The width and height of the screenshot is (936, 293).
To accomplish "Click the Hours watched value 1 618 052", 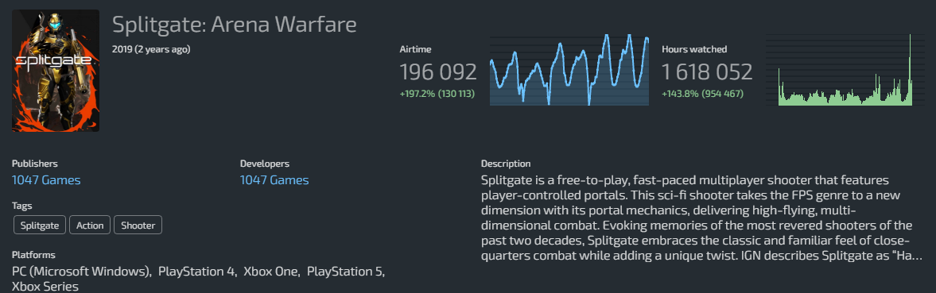I will tap(707, 71).
